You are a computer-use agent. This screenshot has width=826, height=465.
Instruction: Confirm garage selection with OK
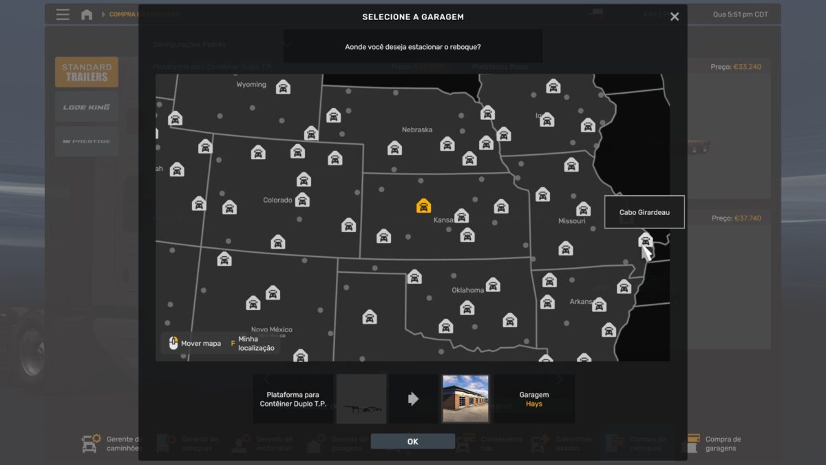(412, 442)
